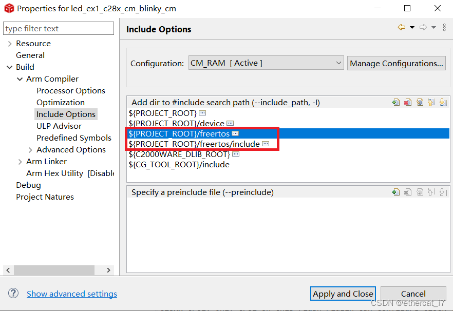The width and height of the screenshot is (453, 312).
Task: Open variable browse icon next to ${PROJECT_ROOT}
Action: [202, 113]
